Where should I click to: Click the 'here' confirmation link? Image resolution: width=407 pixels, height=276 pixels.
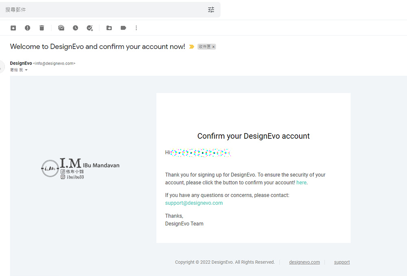[301, 182]
